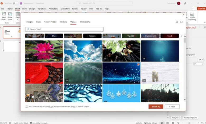The width and height of the screenshot is (206, 124).
Task: Open the Design ribbon tab
Action: [32, 9]
